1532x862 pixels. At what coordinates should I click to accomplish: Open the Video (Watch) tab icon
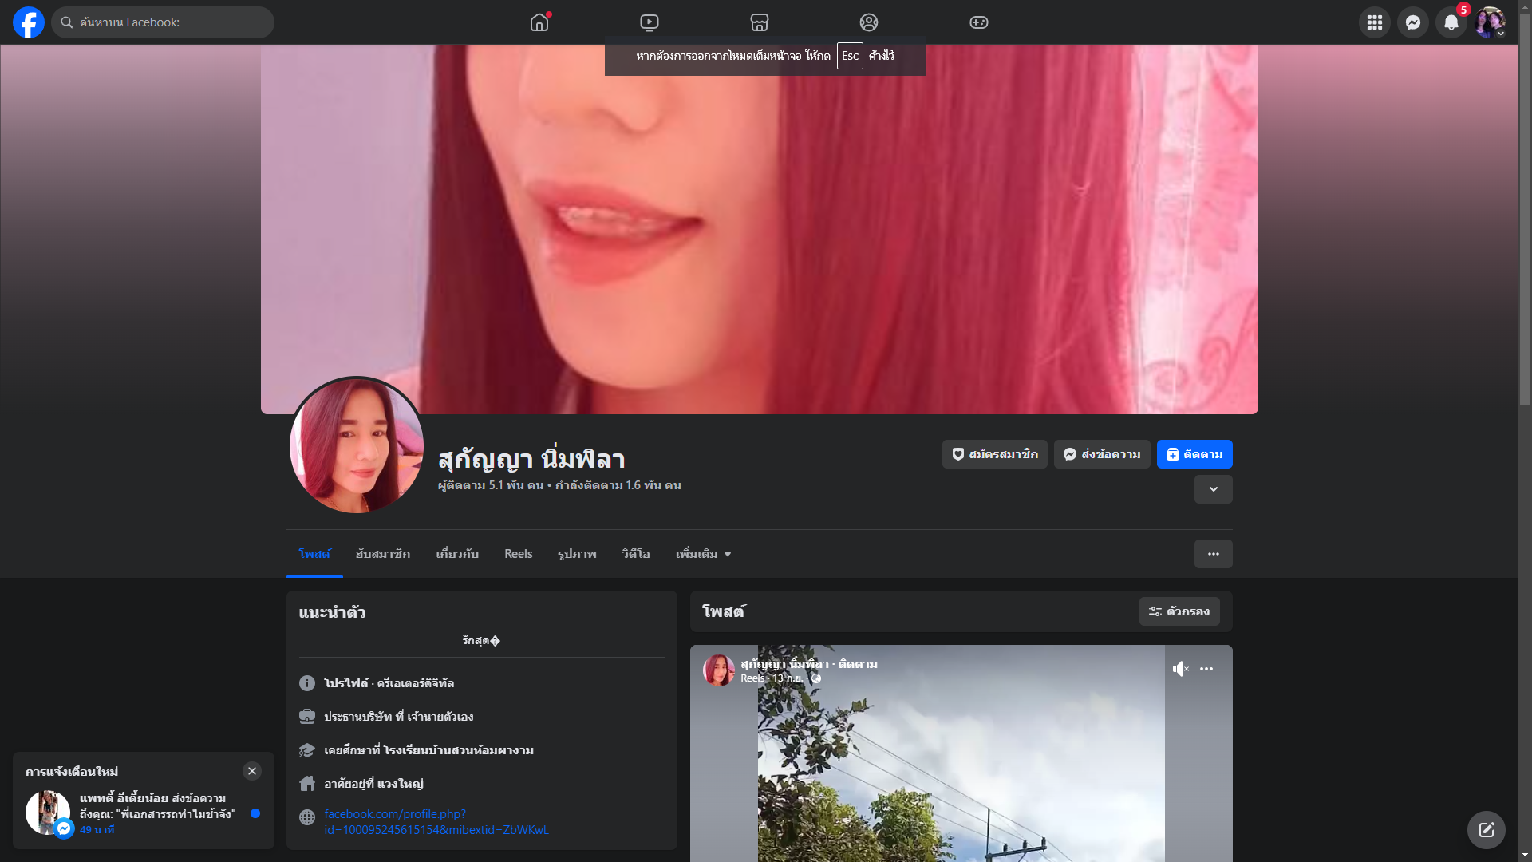click(650, 22)
